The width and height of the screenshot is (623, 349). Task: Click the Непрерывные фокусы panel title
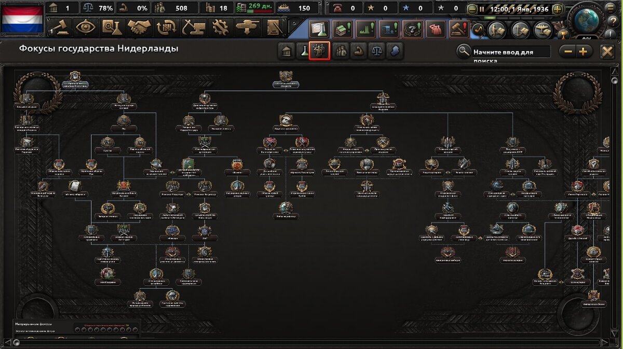(x=34, y=325)
